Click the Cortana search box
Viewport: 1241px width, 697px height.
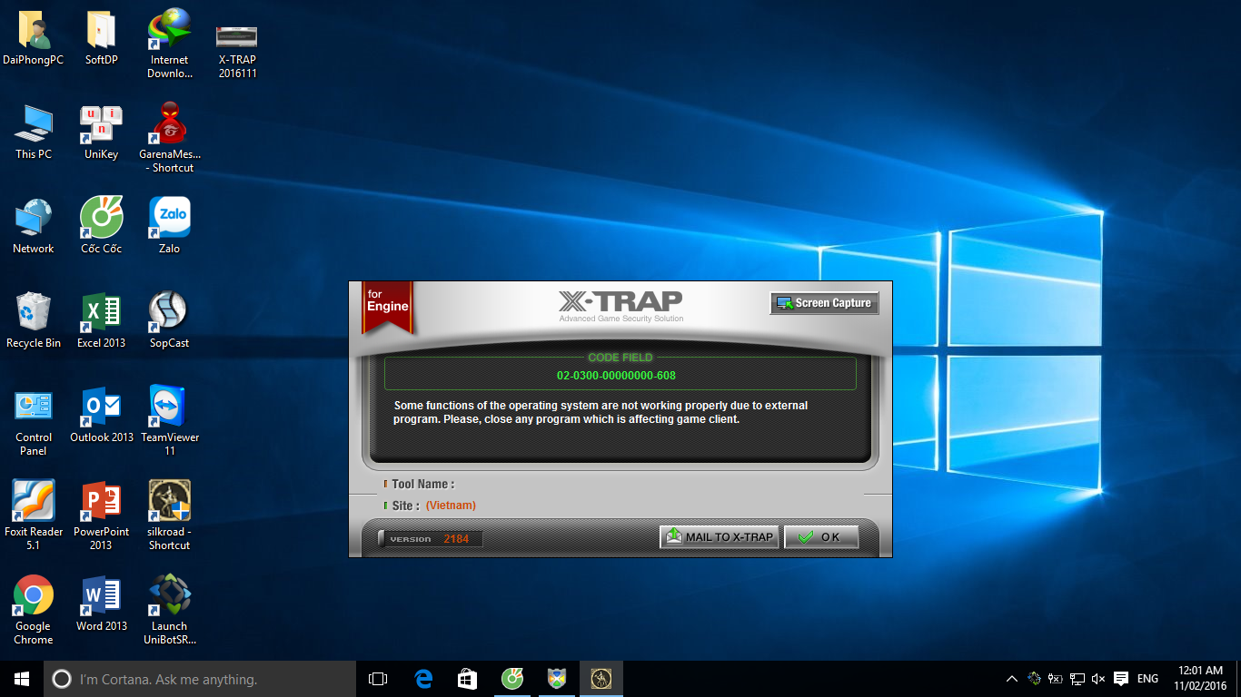(x=200, y=679)
